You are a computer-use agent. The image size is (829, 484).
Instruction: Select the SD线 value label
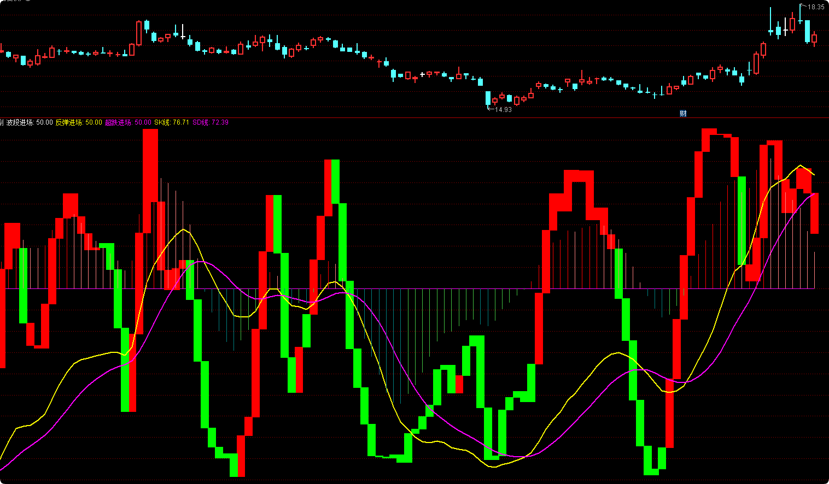tap(211, 122)
